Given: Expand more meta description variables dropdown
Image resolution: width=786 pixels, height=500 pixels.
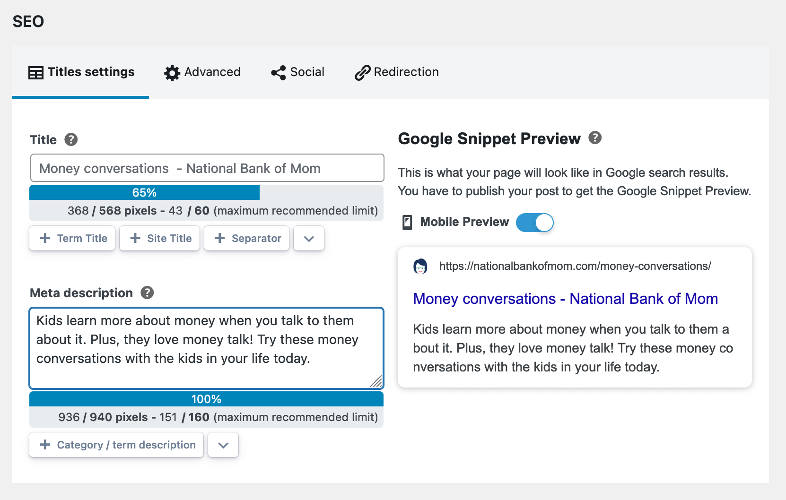Looking at the screenshot, I should pyautogui.click(x=223, y=445).
